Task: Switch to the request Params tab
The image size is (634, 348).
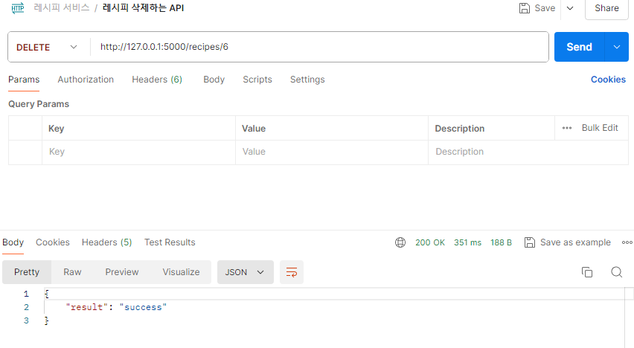Action: click(x=24, y=80)
